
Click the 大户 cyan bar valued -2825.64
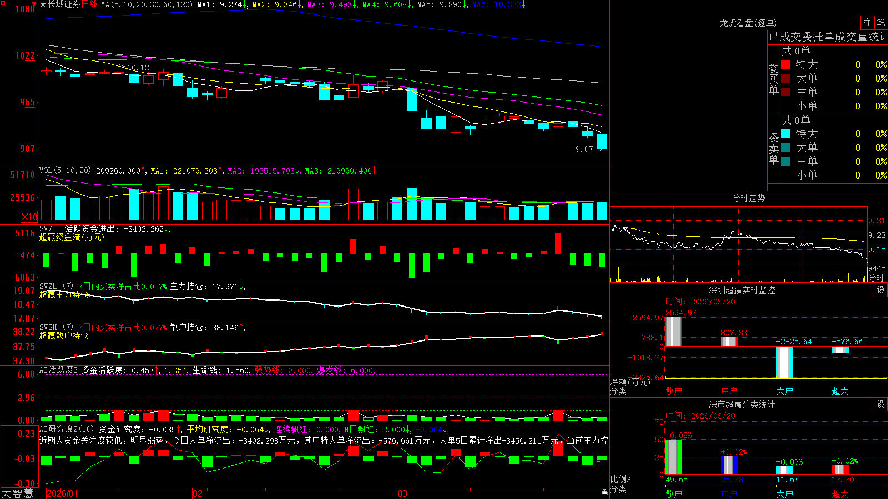(x=785, y=362)
